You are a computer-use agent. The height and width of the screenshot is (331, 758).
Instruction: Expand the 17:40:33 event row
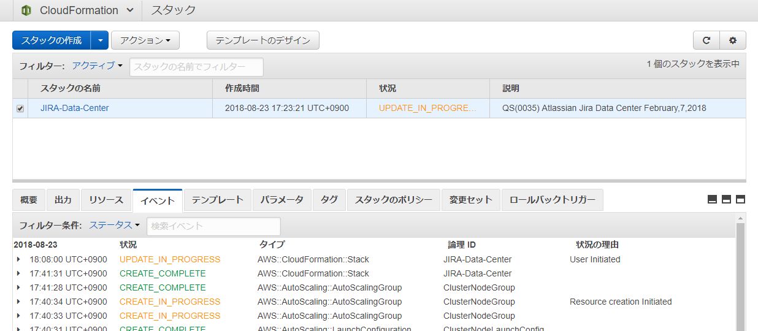[18, 316]
